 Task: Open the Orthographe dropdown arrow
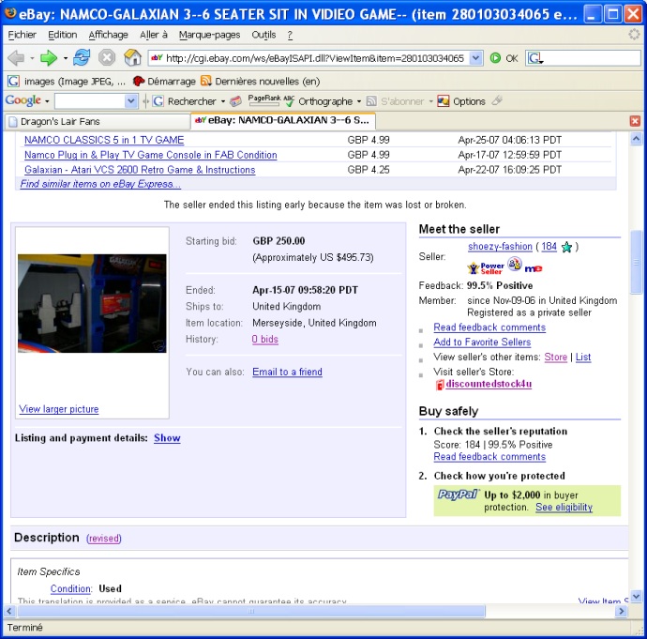(x=358, y=101)
